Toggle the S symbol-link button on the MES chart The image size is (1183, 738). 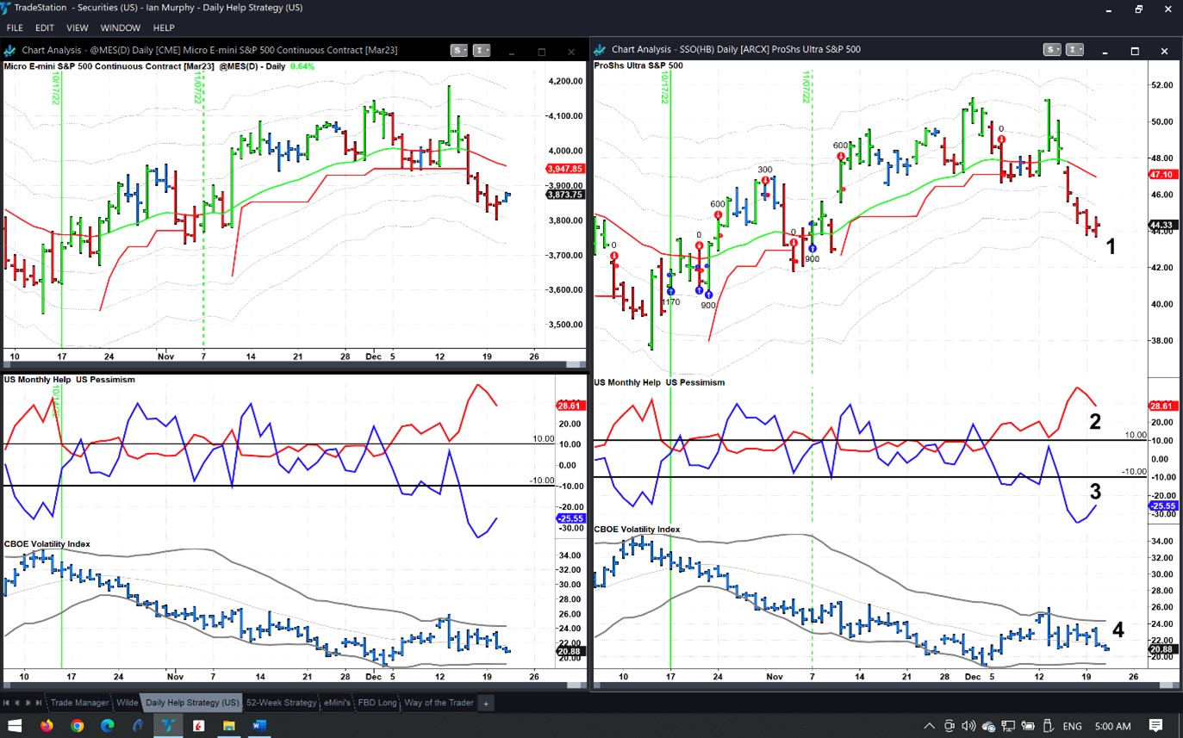458,51
